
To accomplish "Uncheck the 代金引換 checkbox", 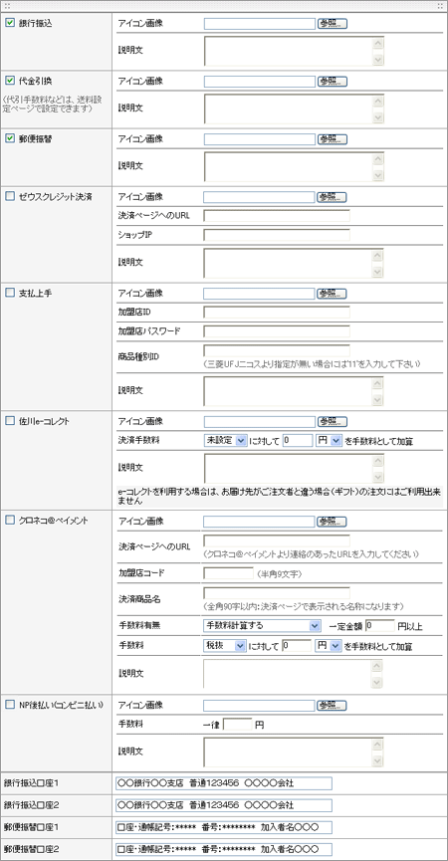I will coord(9,81).
